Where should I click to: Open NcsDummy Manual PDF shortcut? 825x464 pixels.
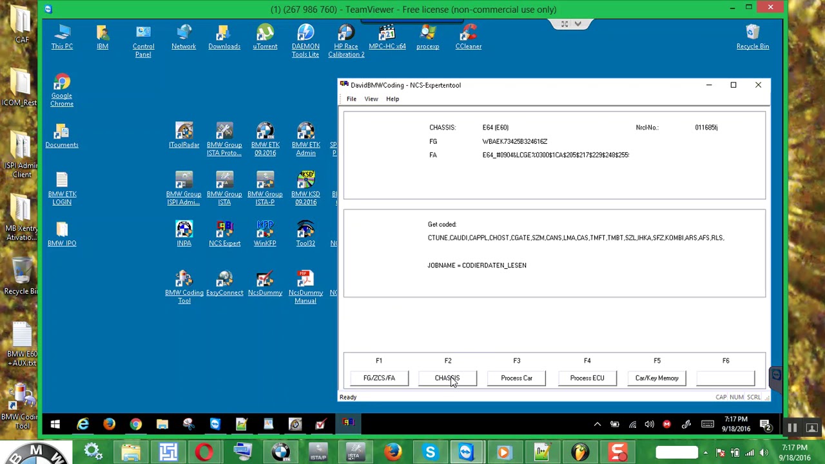click(306, 287)
